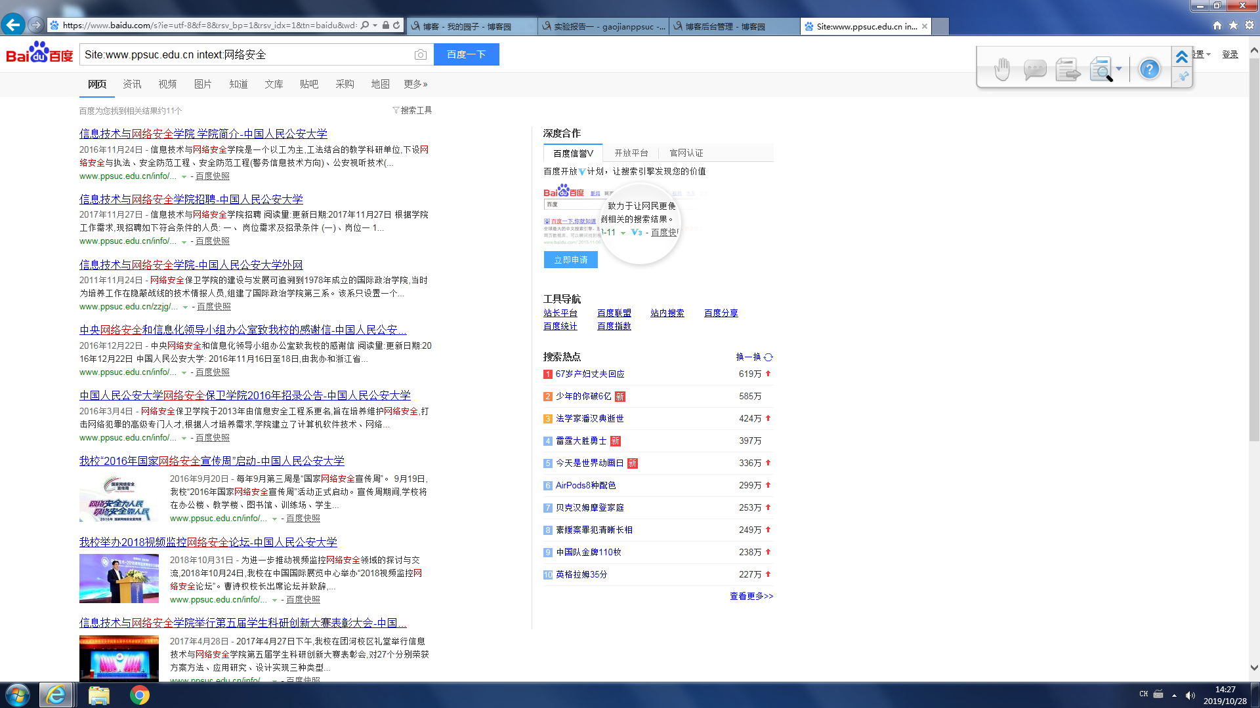Click the blue help question-mark icon
Image resolution: width=1260 pixels, height=708 pixels.
point(1149,69)
